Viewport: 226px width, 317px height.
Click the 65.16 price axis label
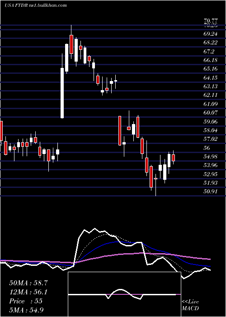click(211, 69)
